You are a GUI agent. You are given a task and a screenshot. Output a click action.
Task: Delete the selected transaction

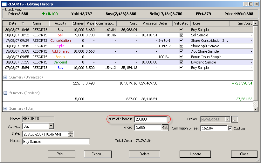tap(144, 154)
